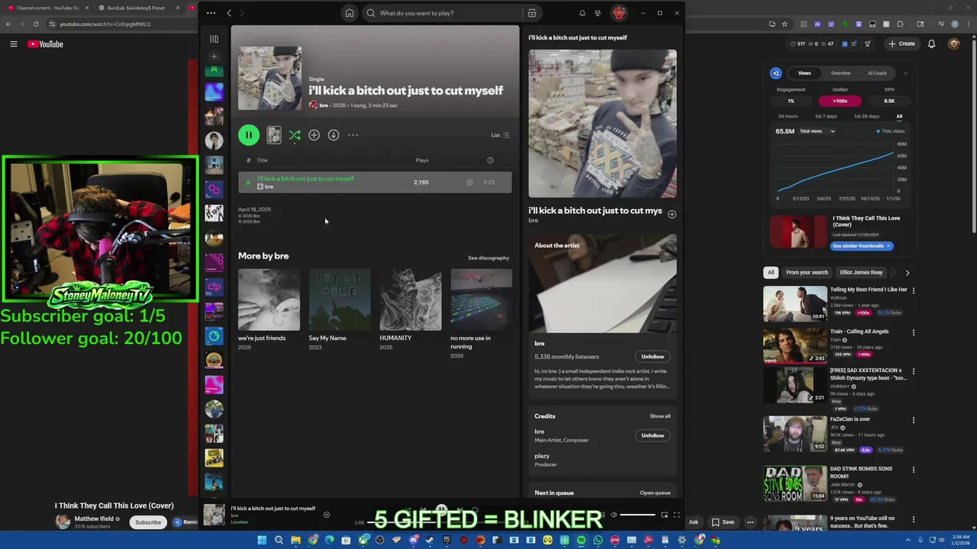
Task: Open Spotify profile avatar menu
Action: click(x=619, y=13)
